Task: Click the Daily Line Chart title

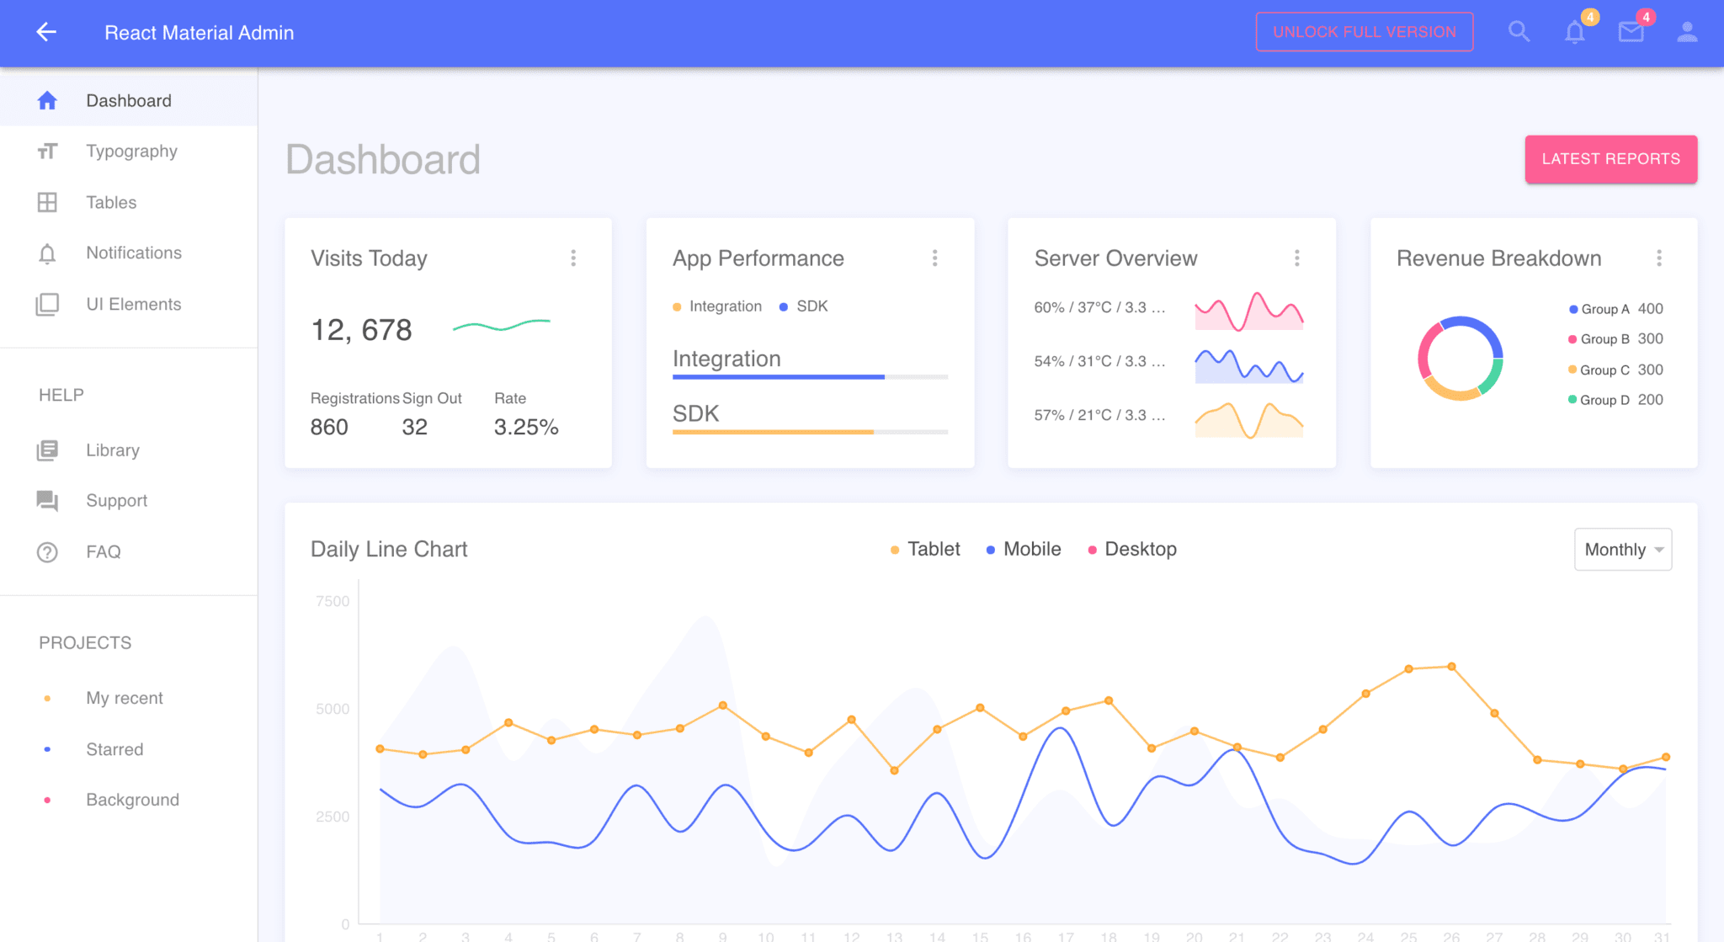Action: click(x=389, y=550)
